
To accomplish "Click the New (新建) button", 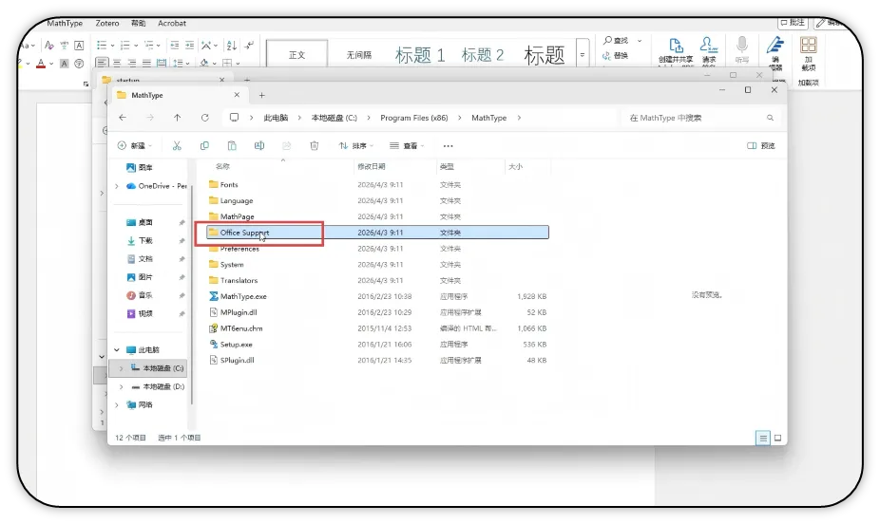I will [x=135, y=145].
